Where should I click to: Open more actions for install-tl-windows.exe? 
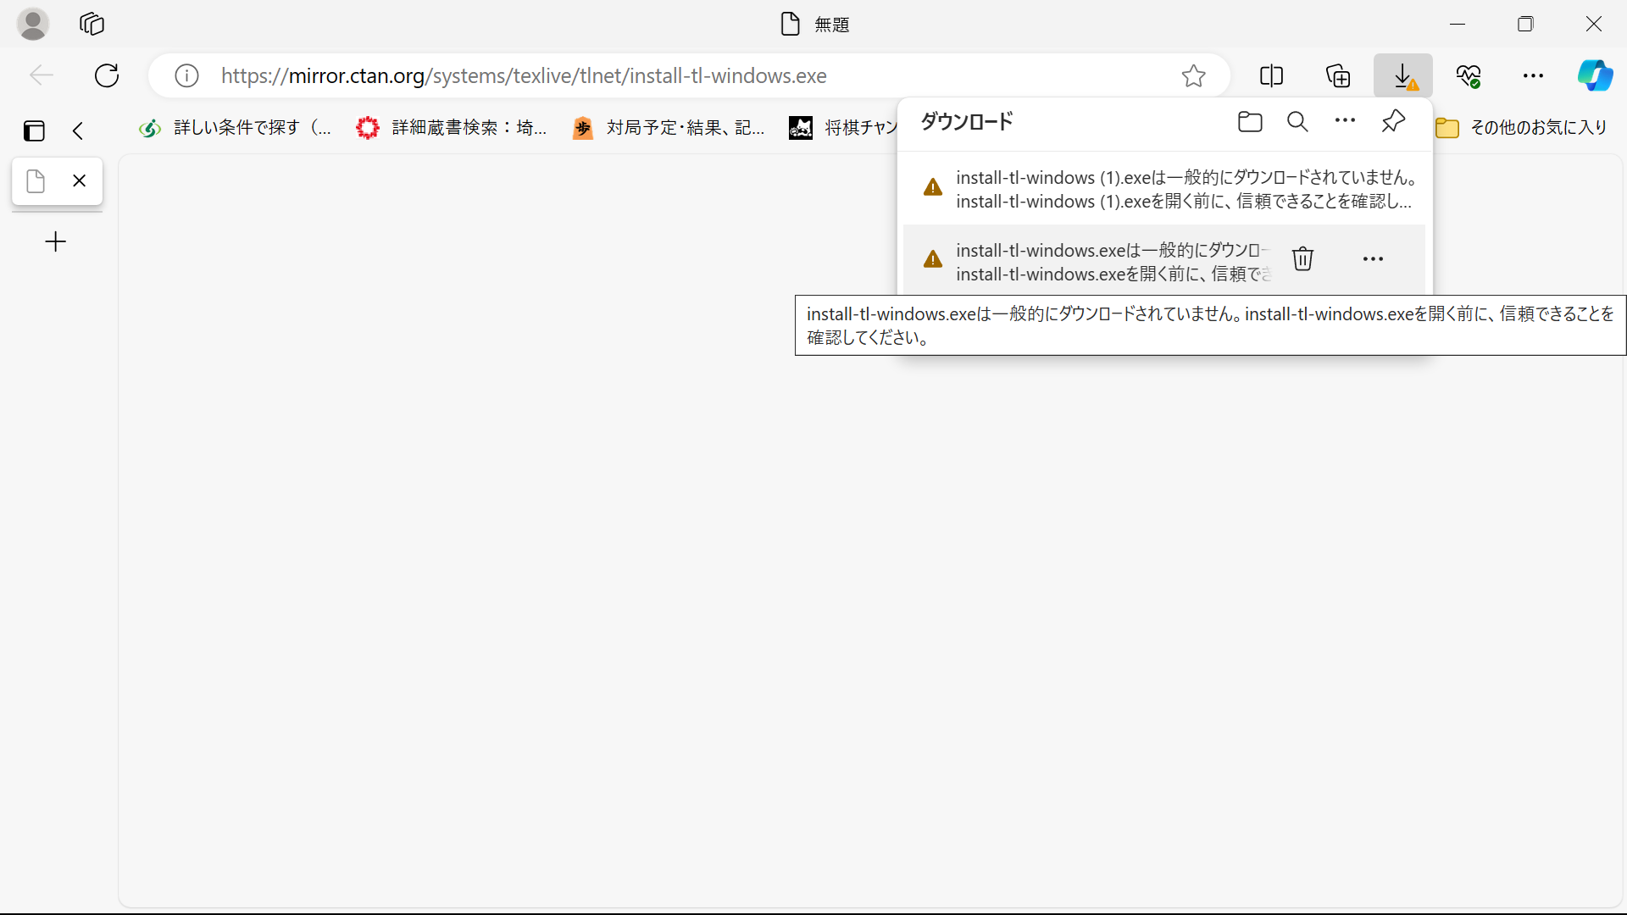1373,258
